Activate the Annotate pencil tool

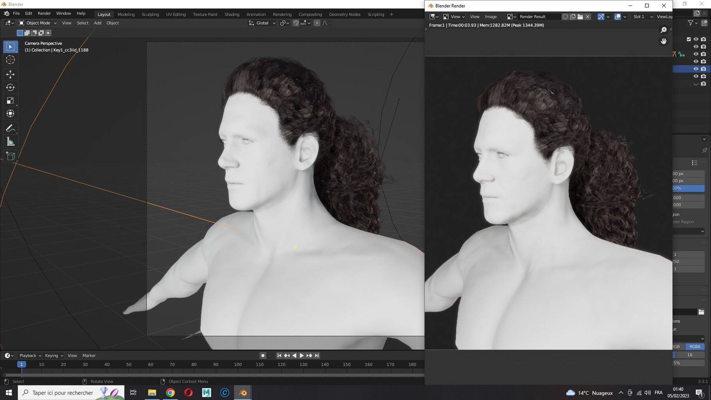pos(11,128)
